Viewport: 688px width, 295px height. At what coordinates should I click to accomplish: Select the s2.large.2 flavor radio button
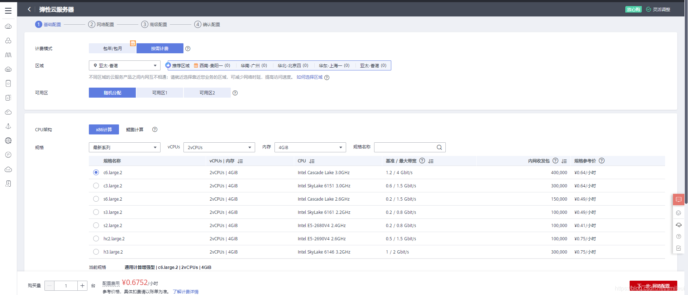[96, 225]
